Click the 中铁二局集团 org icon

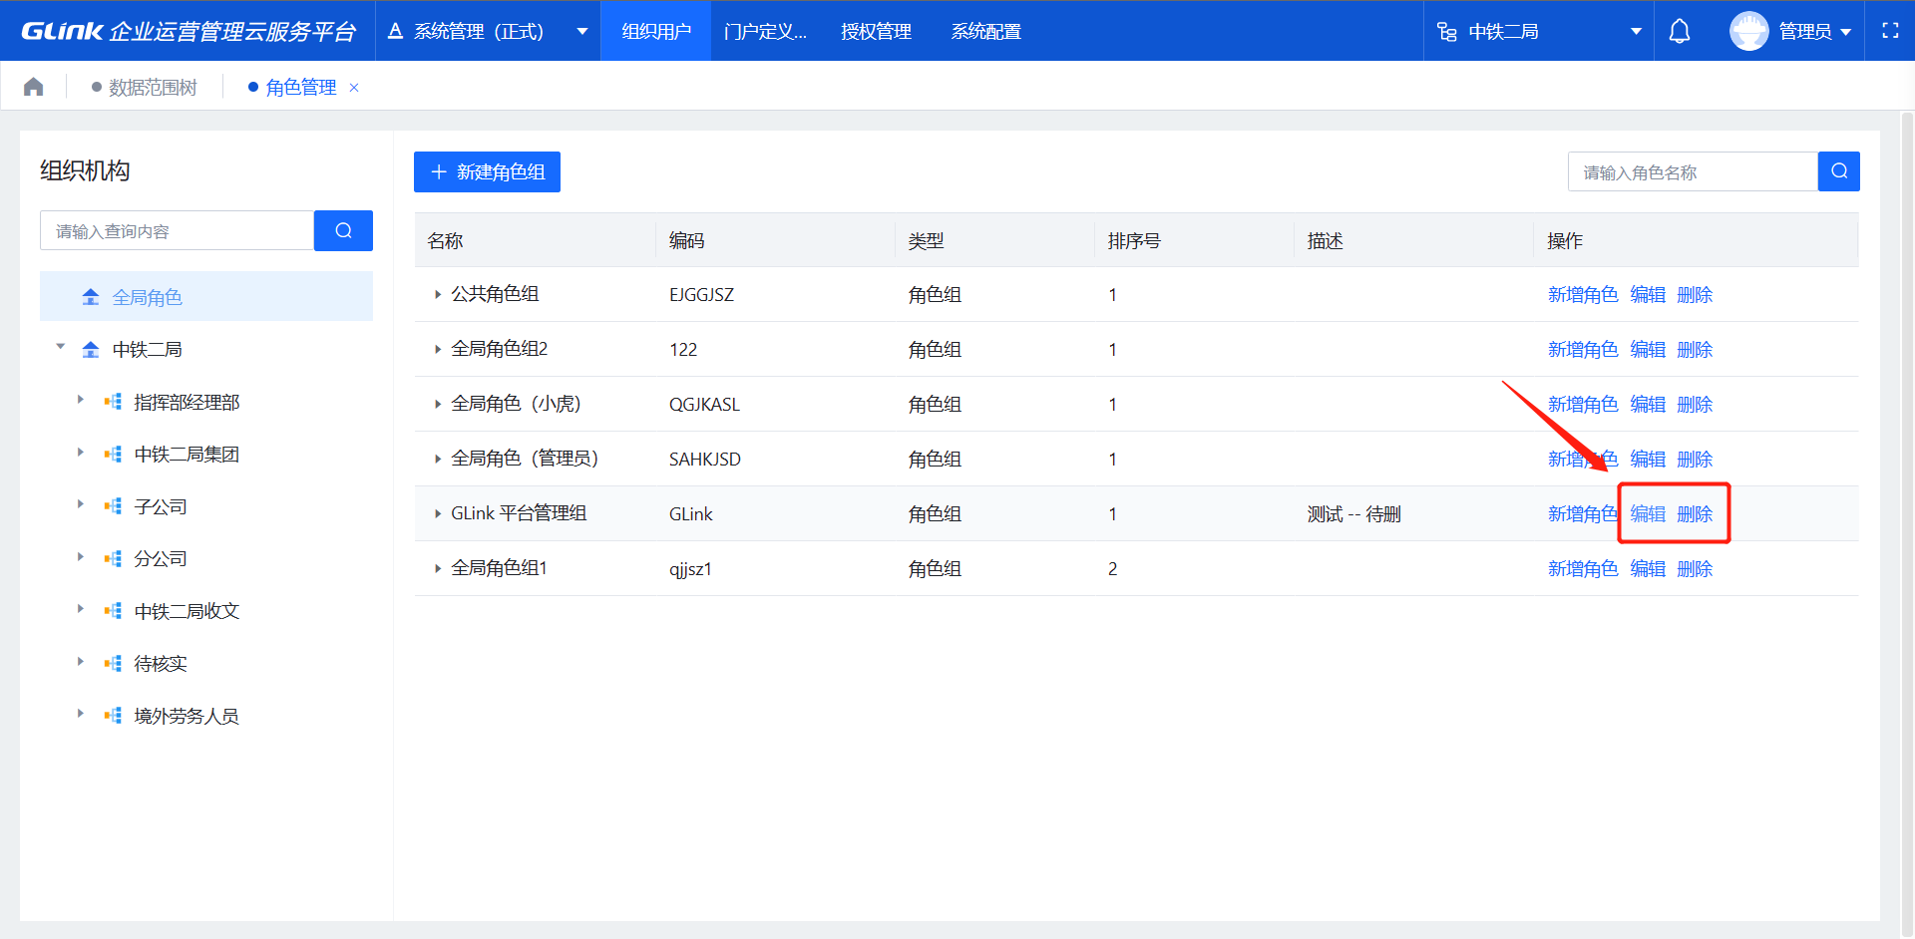[113, 454]
